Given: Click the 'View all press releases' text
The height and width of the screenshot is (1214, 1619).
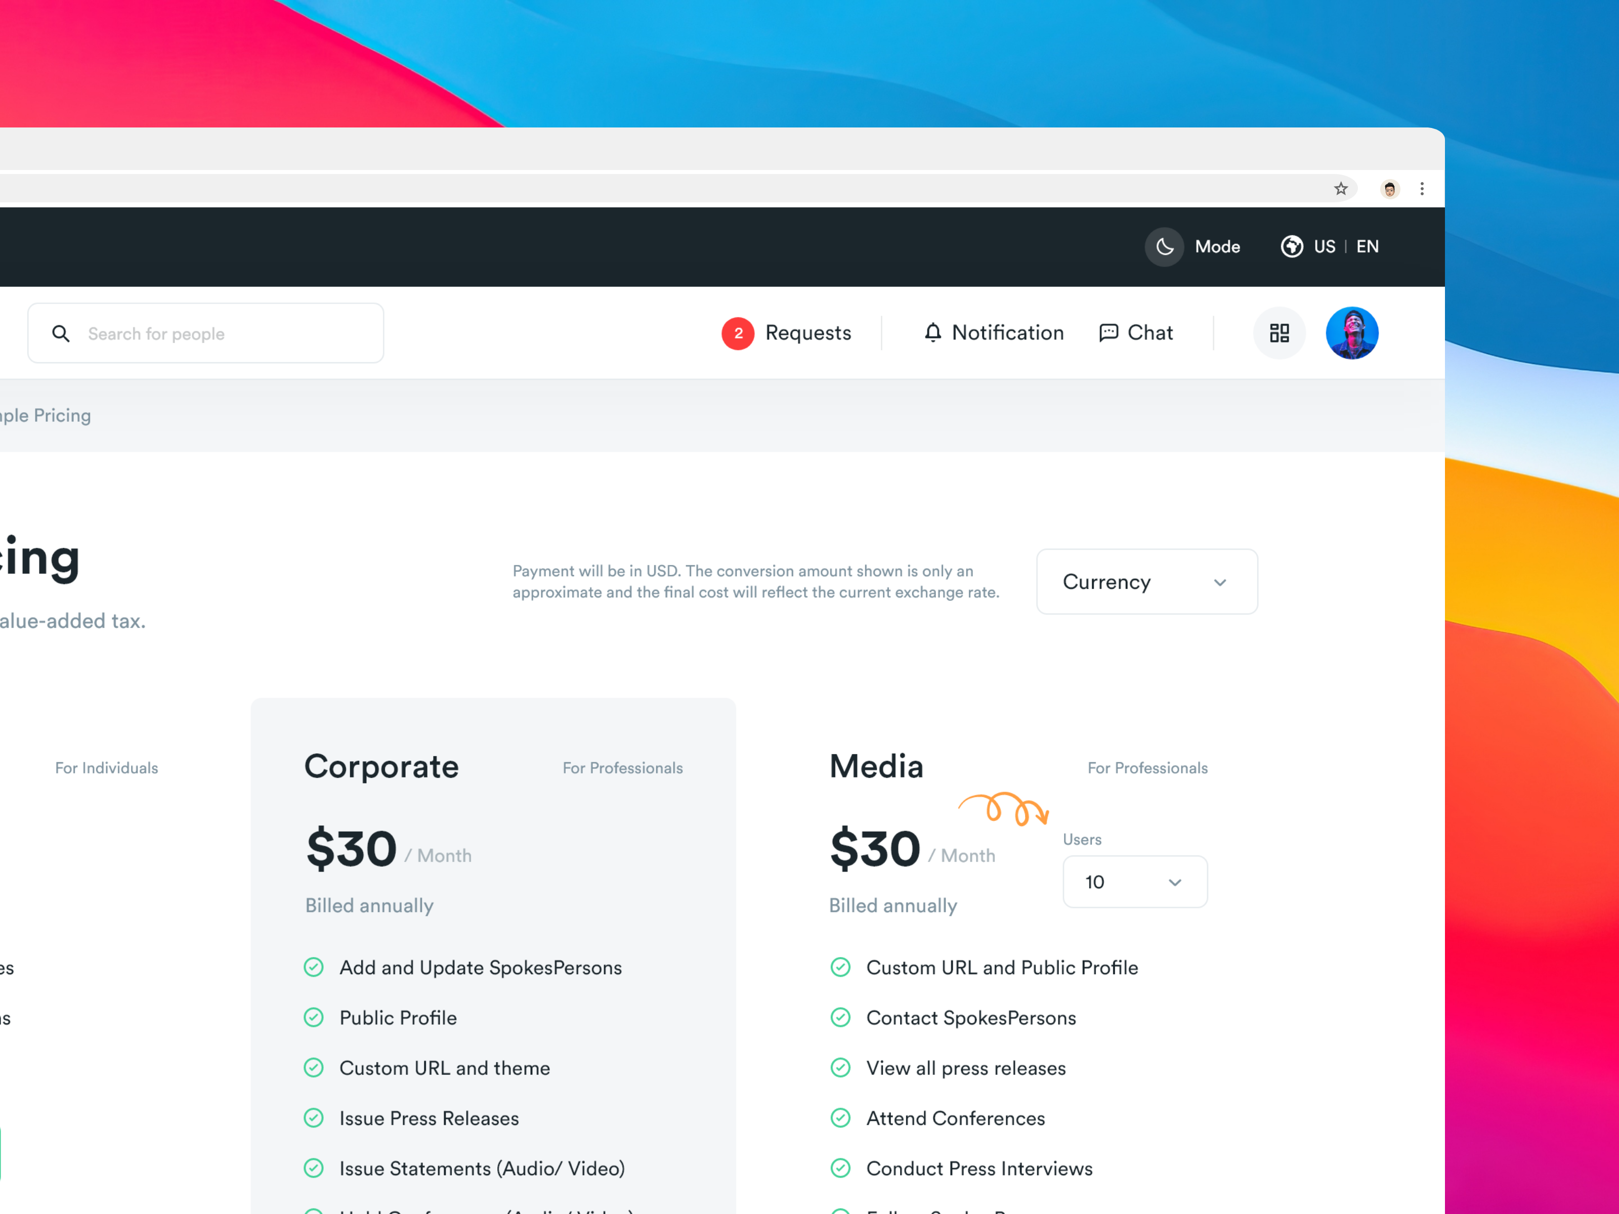Looking at the screenshot, I should pos(965,1068).
